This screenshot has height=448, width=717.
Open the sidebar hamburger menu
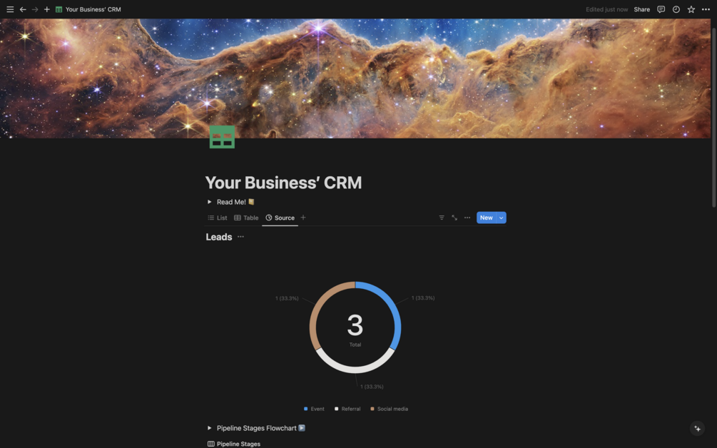click(x=10, y=9)
